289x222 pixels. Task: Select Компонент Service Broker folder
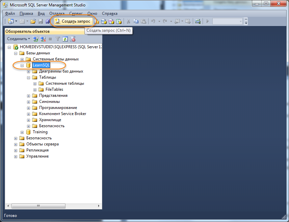(63, 114)
